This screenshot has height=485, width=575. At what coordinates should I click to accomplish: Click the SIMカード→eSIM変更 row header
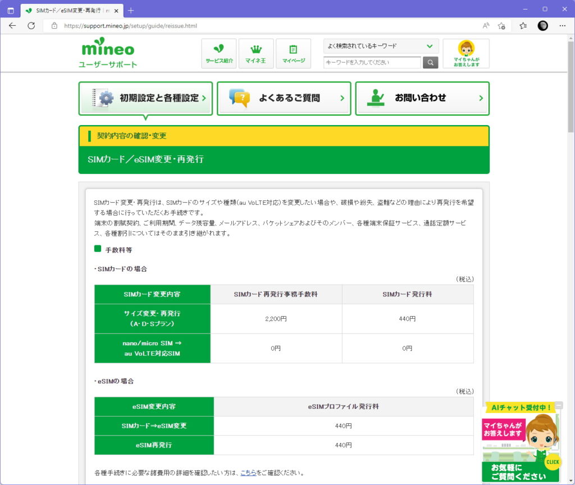pyautogui.click(x=154, y=426)
